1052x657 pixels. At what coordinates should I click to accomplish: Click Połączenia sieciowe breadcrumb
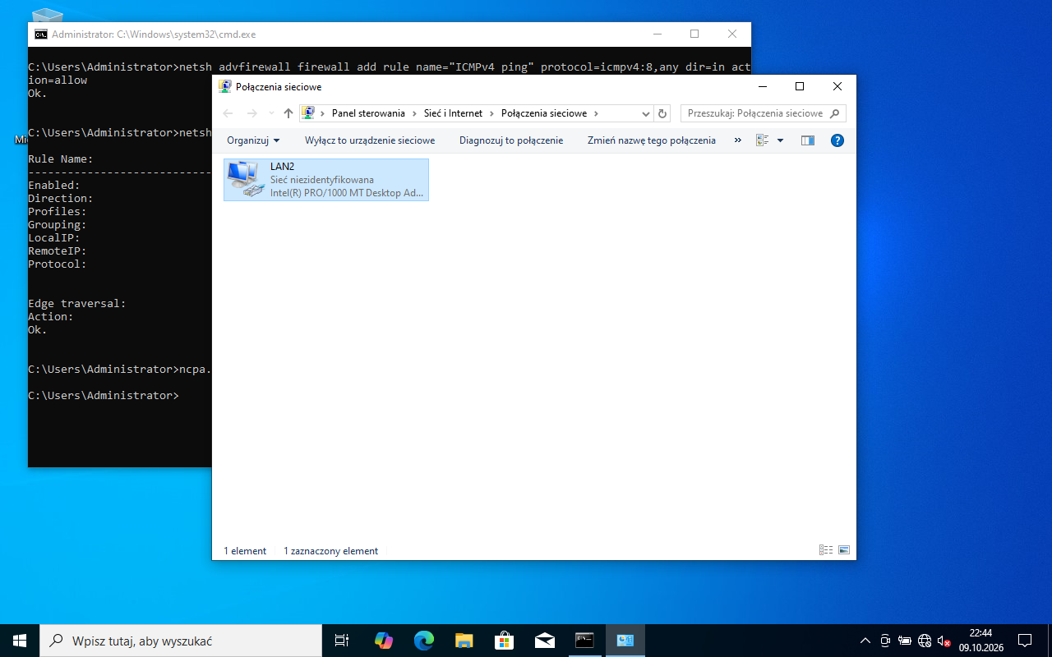[544, 113]
